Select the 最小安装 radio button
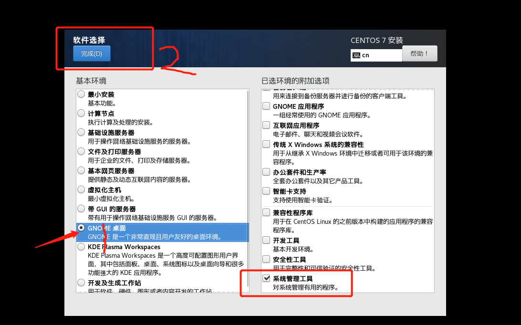The width and height of the screenshot is (521, 325). 81,94
